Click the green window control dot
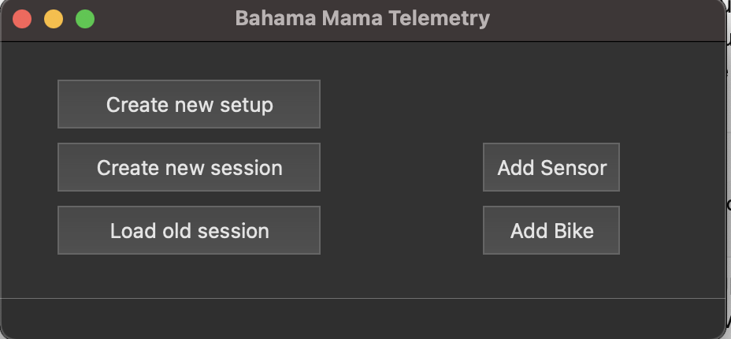The height and width of the screenshot is (339, 731). coord(85,19)
